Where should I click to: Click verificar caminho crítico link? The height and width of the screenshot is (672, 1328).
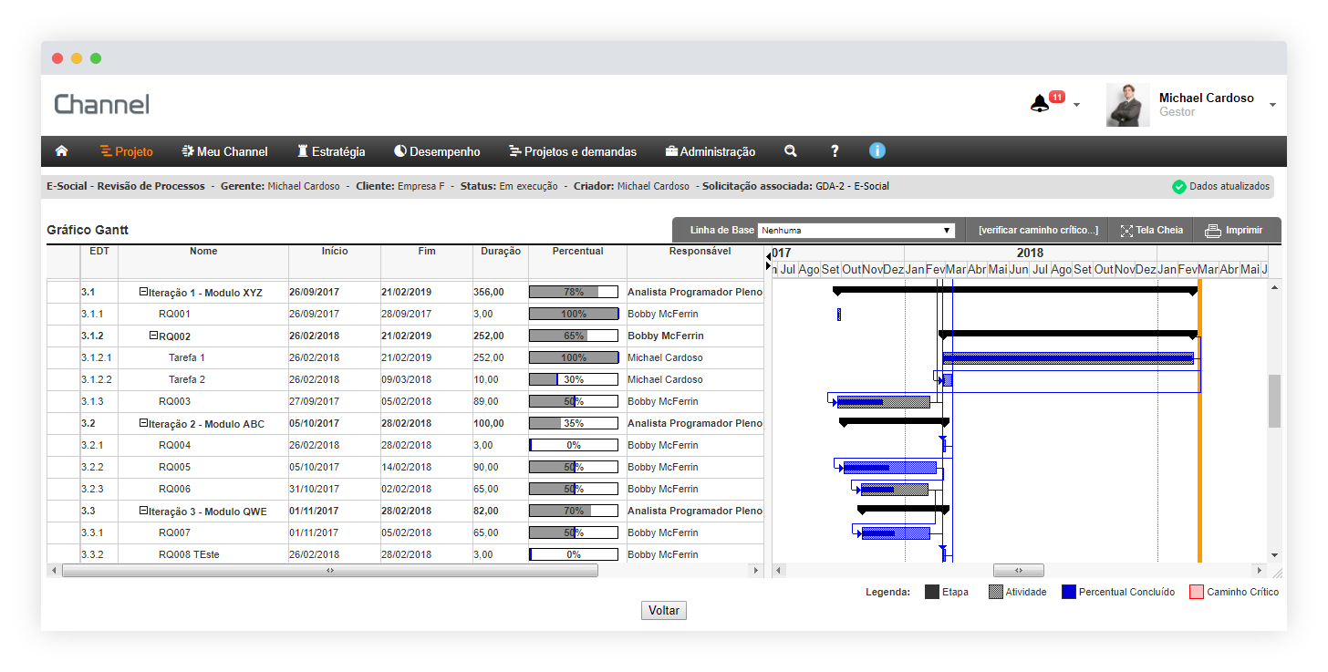pos(1038,231)
